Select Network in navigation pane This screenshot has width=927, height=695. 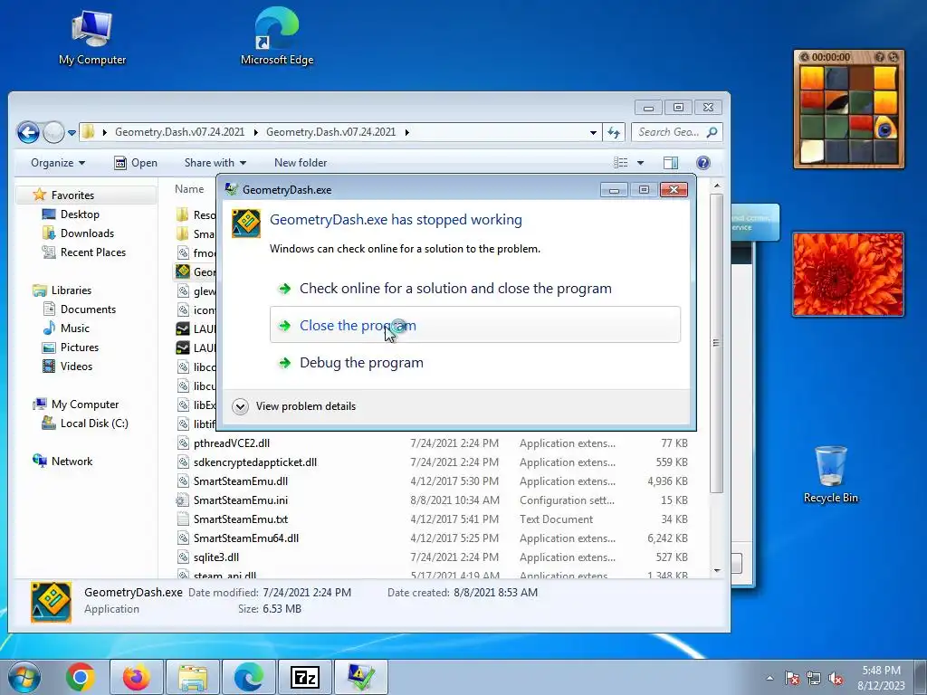pyautogui.click(x=72, y=461)
